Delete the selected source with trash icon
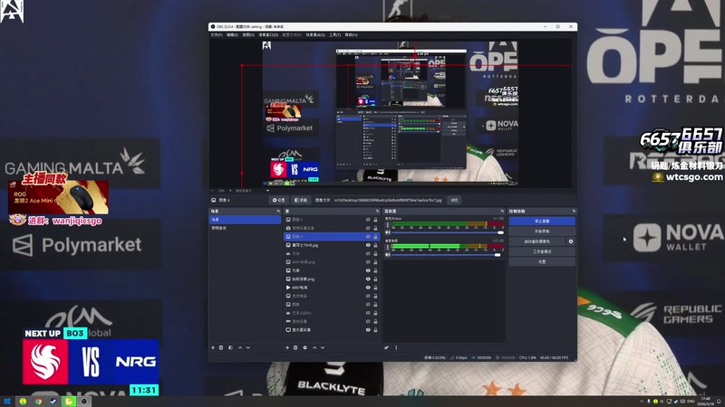Screen dimensions: 725x407 tap(295, 347)
